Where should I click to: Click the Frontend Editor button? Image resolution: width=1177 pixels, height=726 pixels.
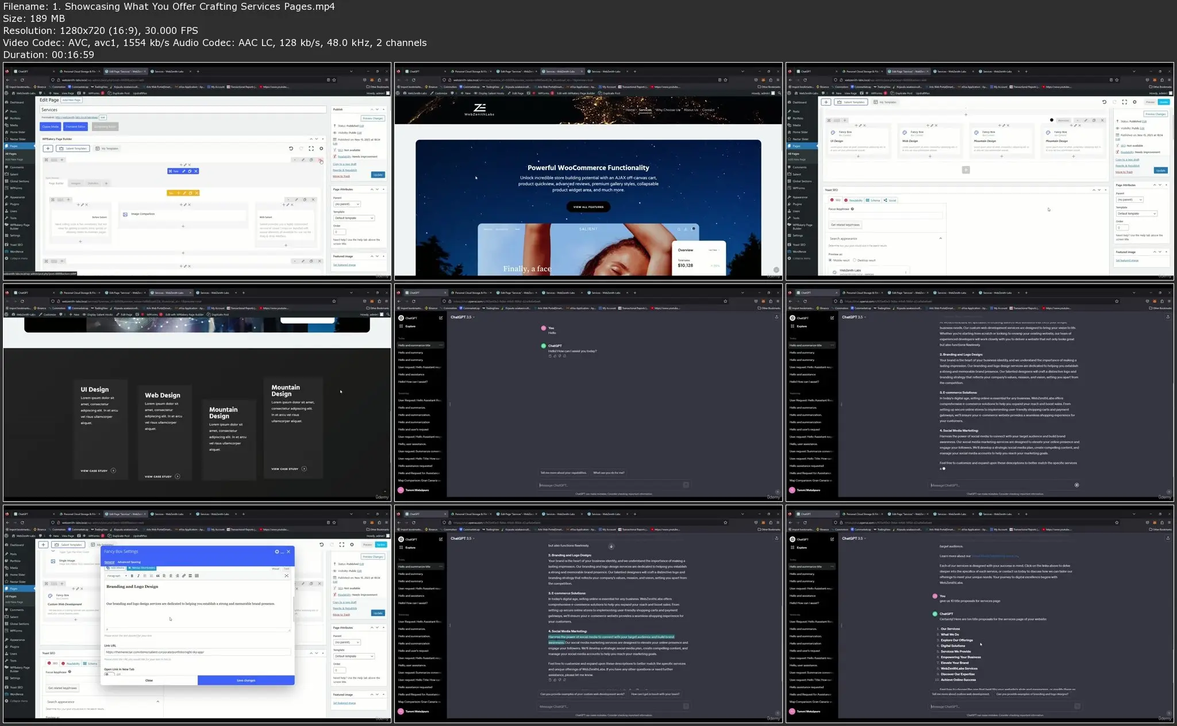pyautogui.click(x=75, y=126)
